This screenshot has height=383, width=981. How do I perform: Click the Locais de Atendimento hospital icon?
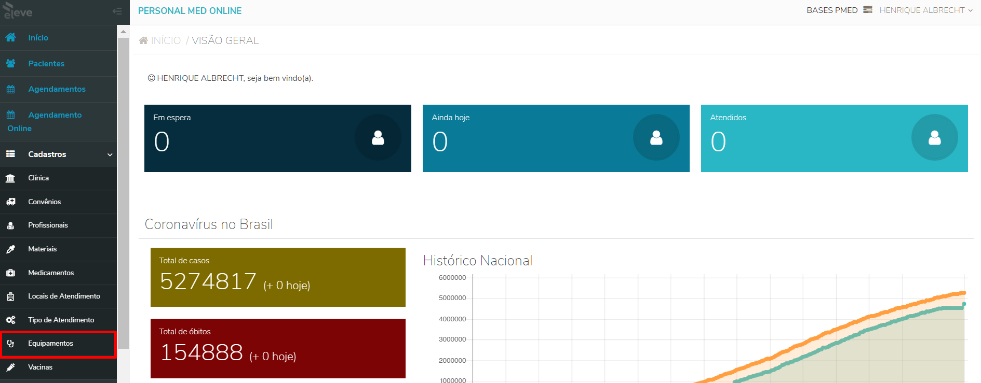tap(10, 296)
